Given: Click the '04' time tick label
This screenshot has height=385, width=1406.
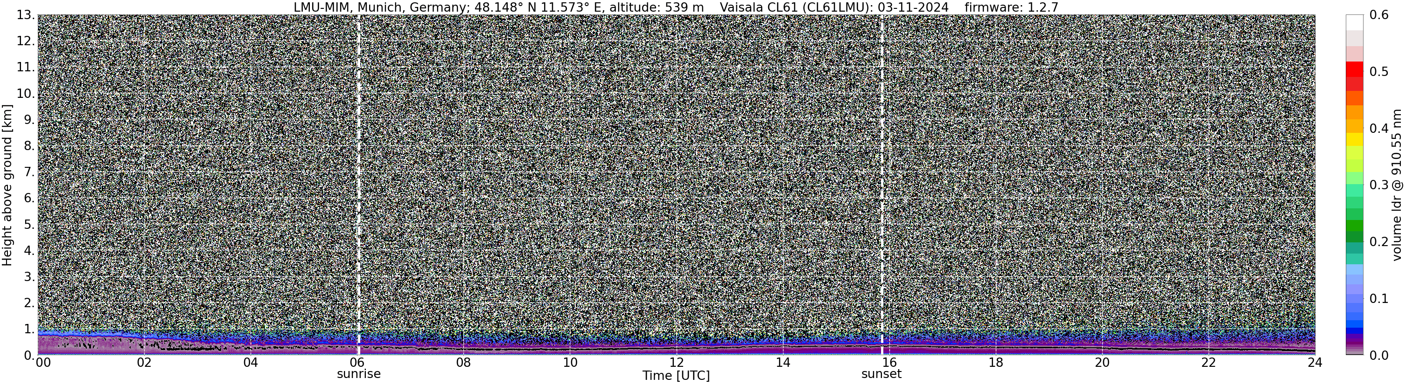Looking at the screenshot, I should [x=250, y=363].
